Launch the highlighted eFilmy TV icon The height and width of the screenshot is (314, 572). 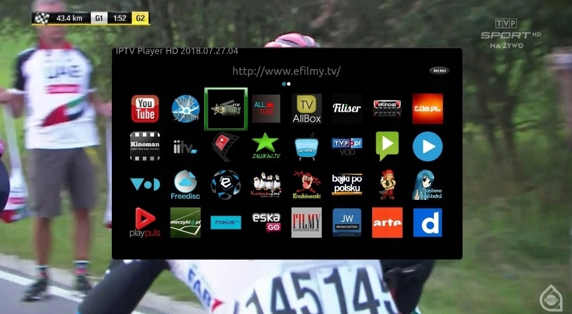pyautogui.click(x=225, y=109)
